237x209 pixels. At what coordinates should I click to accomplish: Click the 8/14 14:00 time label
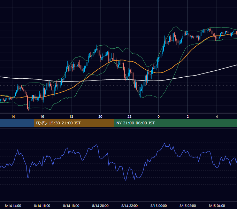click(x=13, y=206)
